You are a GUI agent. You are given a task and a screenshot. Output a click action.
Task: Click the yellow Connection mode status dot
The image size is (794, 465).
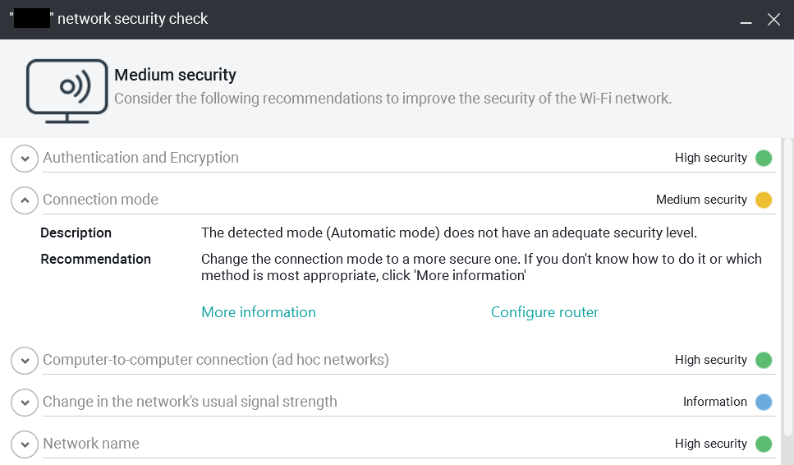pyautogui.click(x=764, y=200)
